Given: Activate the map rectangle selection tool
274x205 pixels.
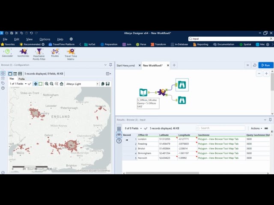Looking at the screenshot, I should click(x=41, y=84).
